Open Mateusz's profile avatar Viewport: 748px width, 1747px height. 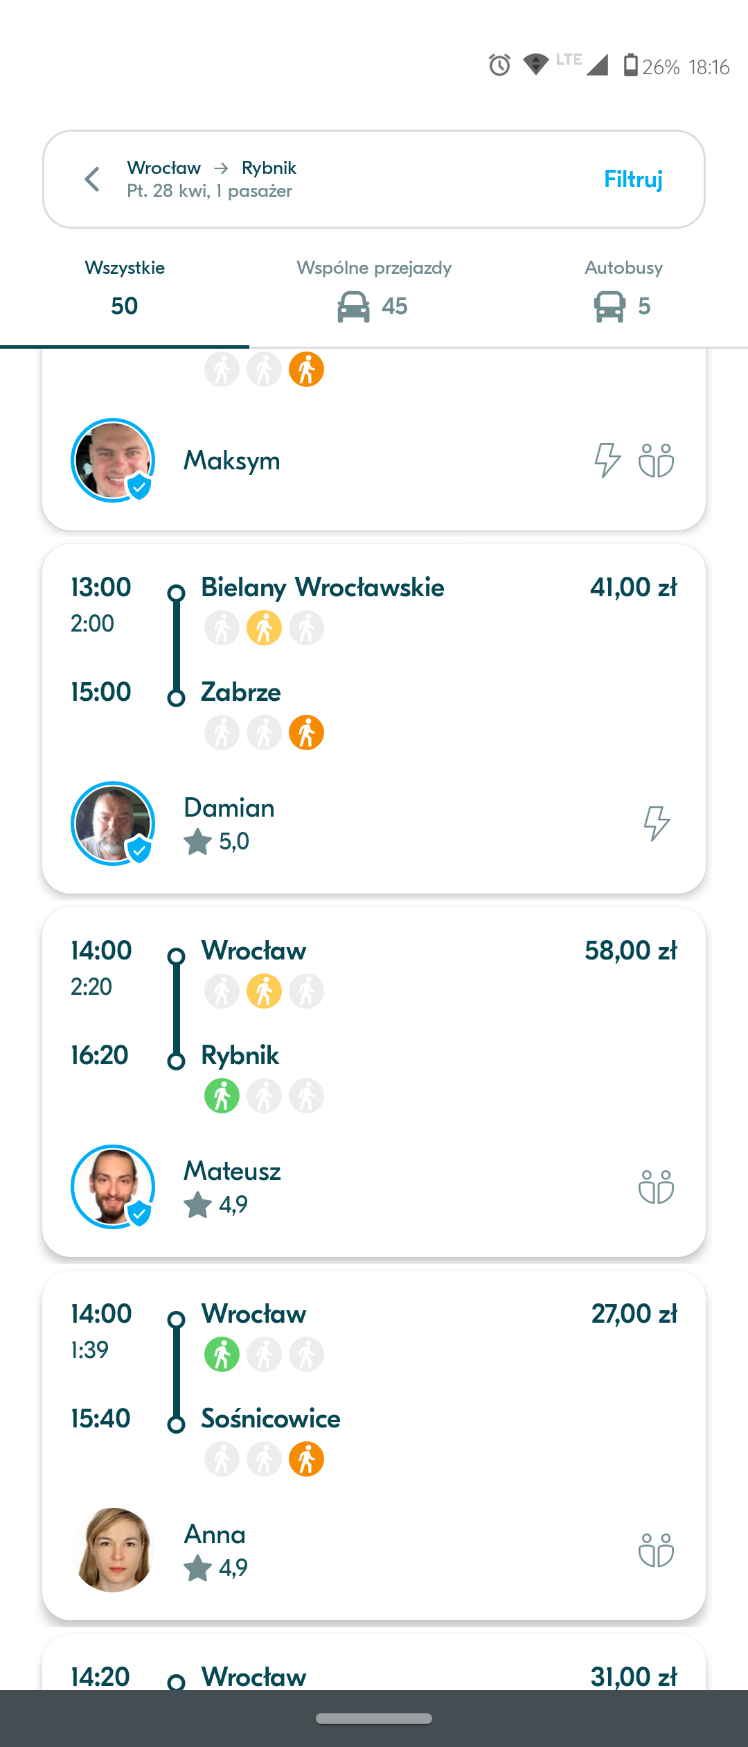point(113,1187)
